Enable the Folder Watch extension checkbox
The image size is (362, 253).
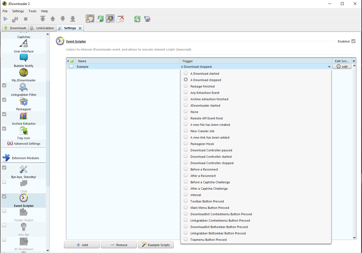click(4, 211)
